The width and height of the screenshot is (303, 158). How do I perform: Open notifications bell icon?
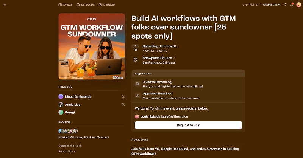click(292, 5)
